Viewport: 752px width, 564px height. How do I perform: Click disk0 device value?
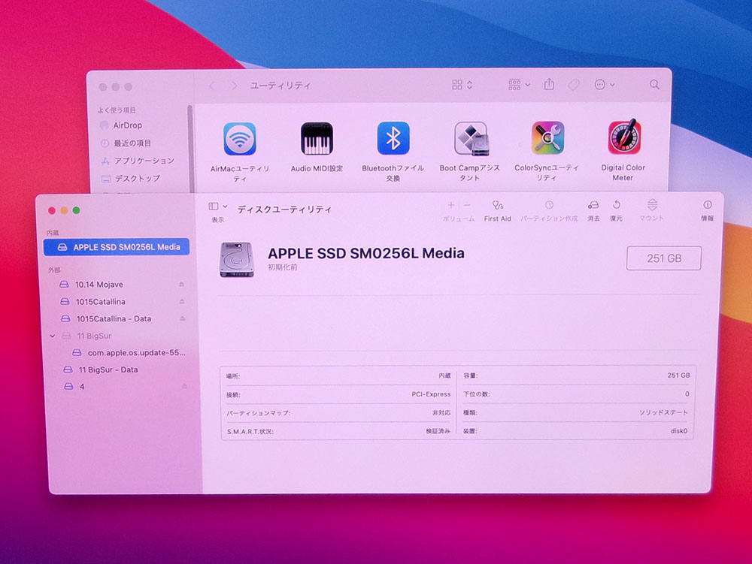[x=678, y=431]
